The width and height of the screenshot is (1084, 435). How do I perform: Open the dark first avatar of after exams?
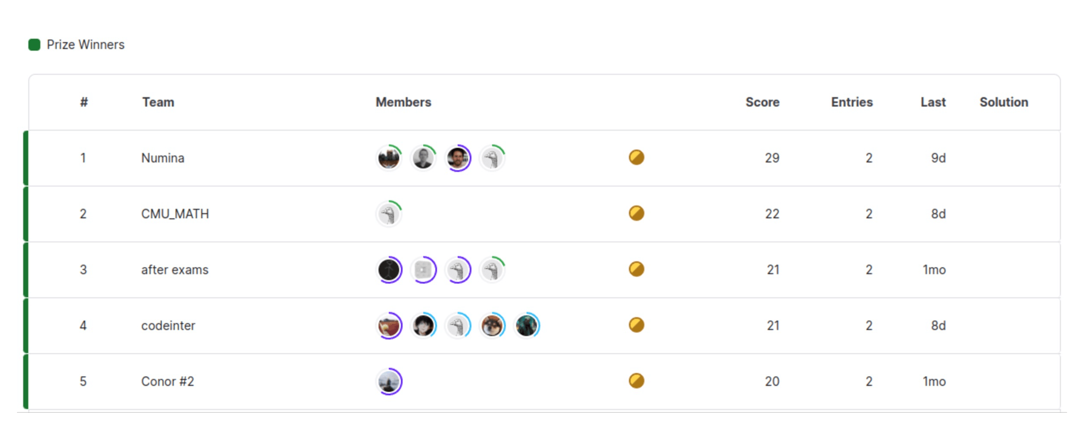point(389,270)
